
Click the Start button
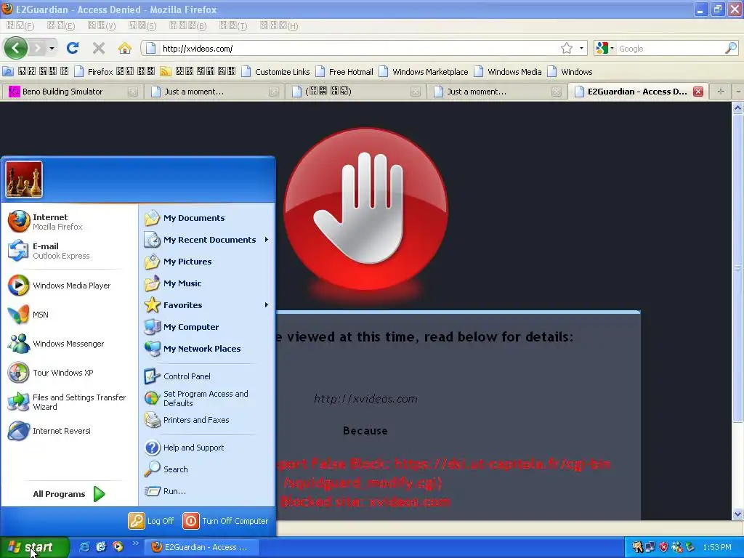pos(34,547)
